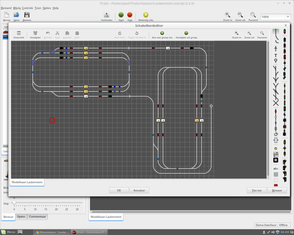Rotate clockwise with Klok mee
294x235 pixels.
(119, 35)
